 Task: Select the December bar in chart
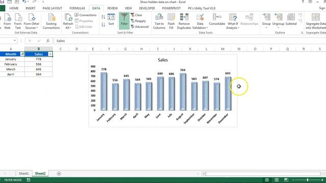[228, 94]
